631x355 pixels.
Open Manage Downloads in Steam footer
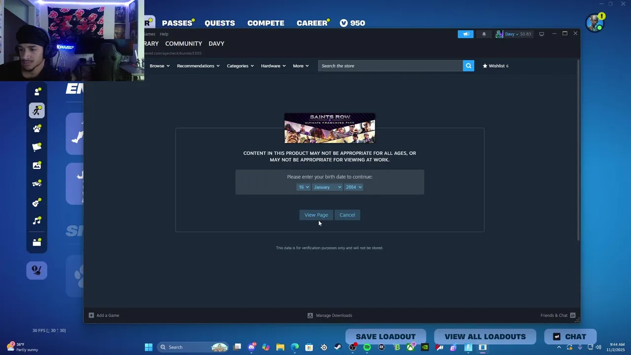pyautogui.click(x=330, y=315)
